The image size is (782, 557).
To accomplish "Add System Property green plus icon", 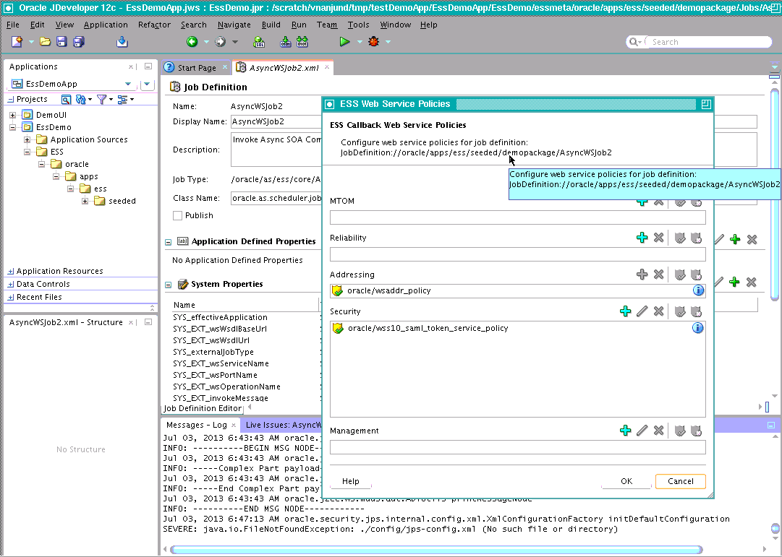I will pos(734,282).
